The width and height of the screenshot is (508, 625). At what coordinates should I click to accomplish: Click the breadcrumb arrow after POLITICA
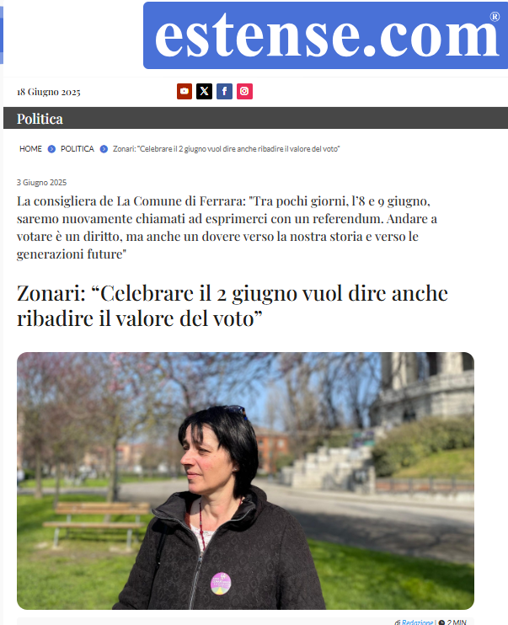[x=104, y=149]
